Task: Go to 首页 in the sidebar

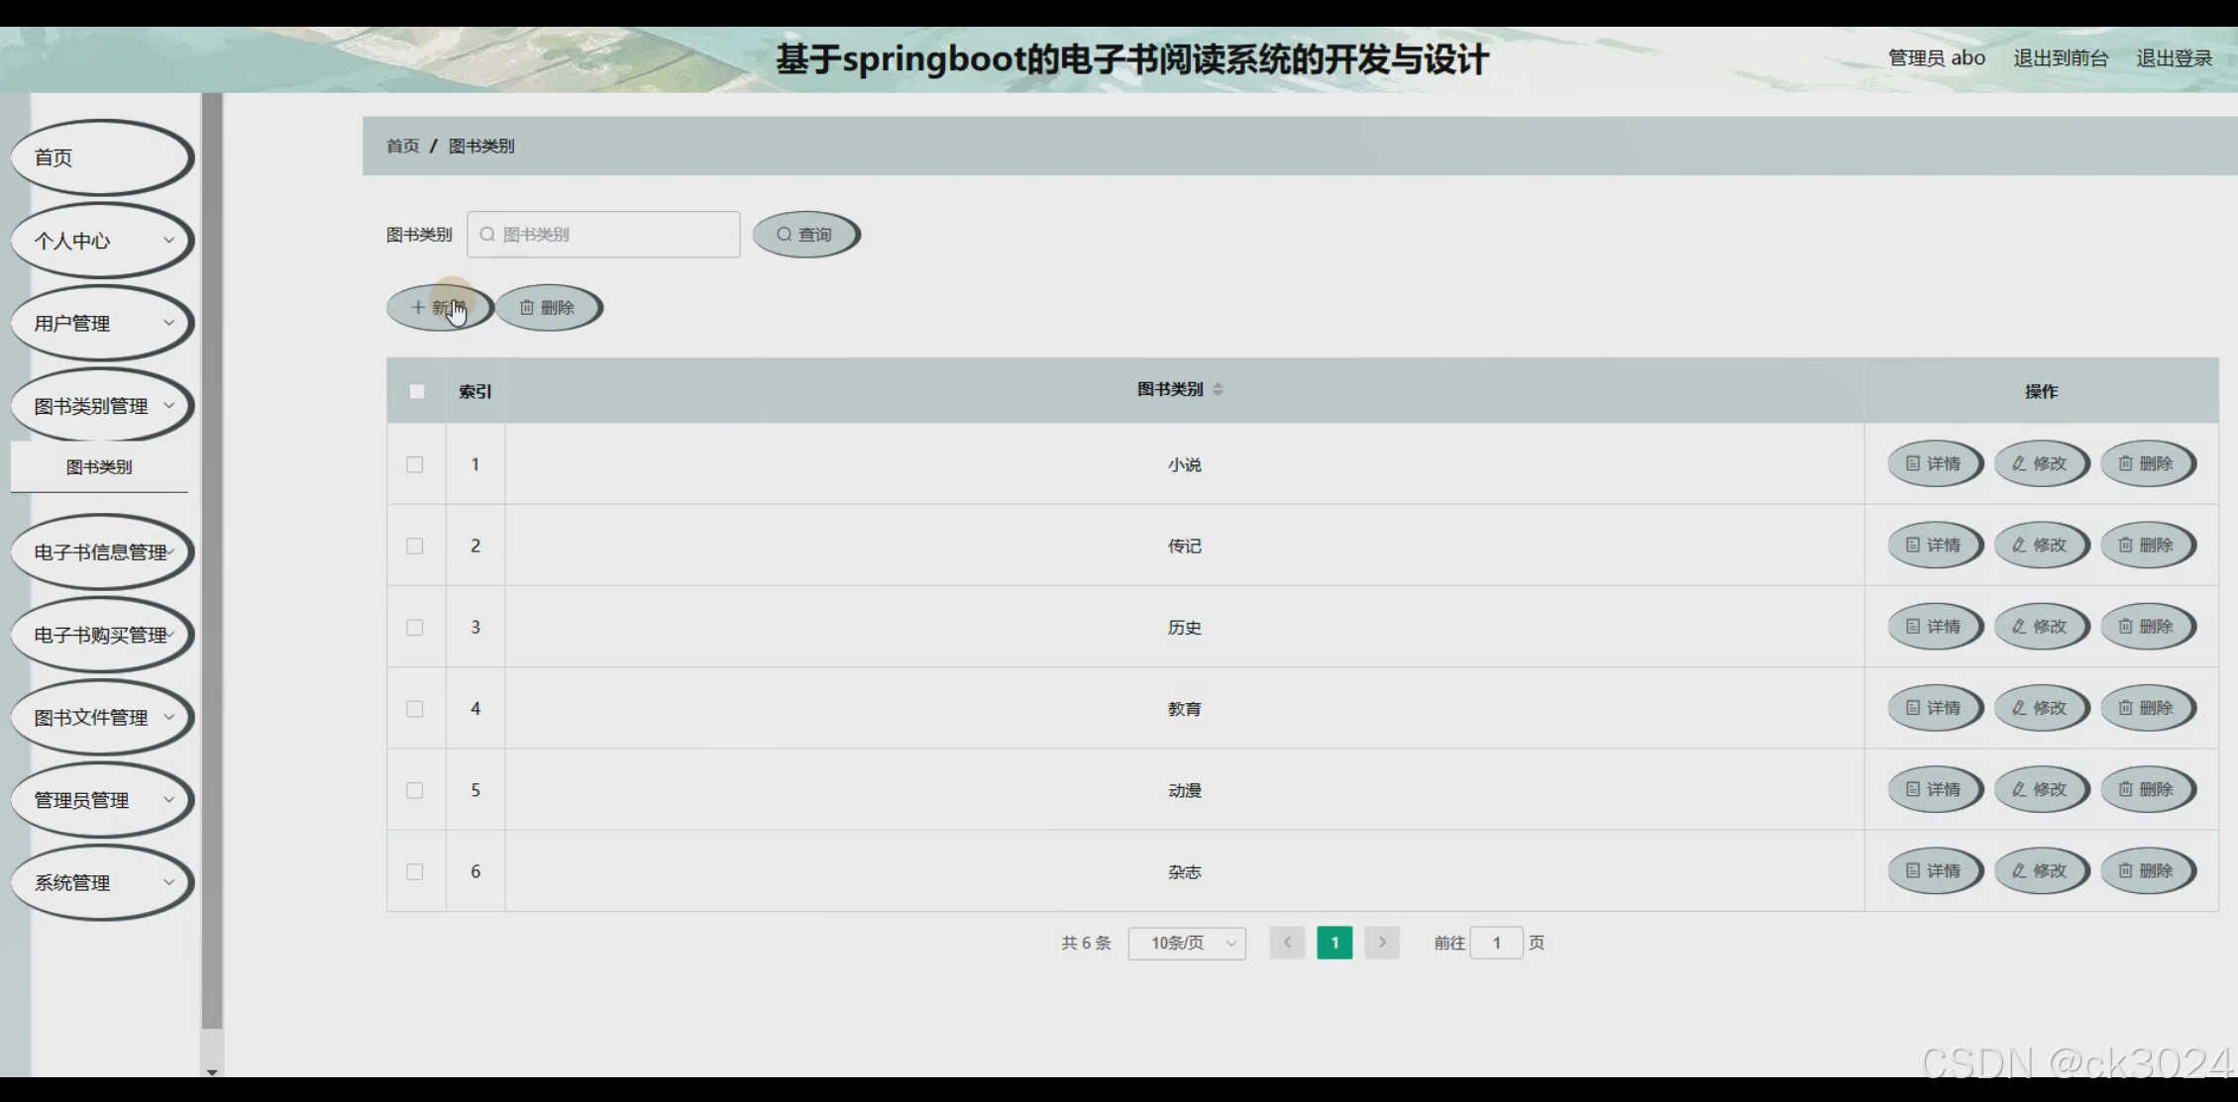Action: pyautogui.click(x=101, y=157)
